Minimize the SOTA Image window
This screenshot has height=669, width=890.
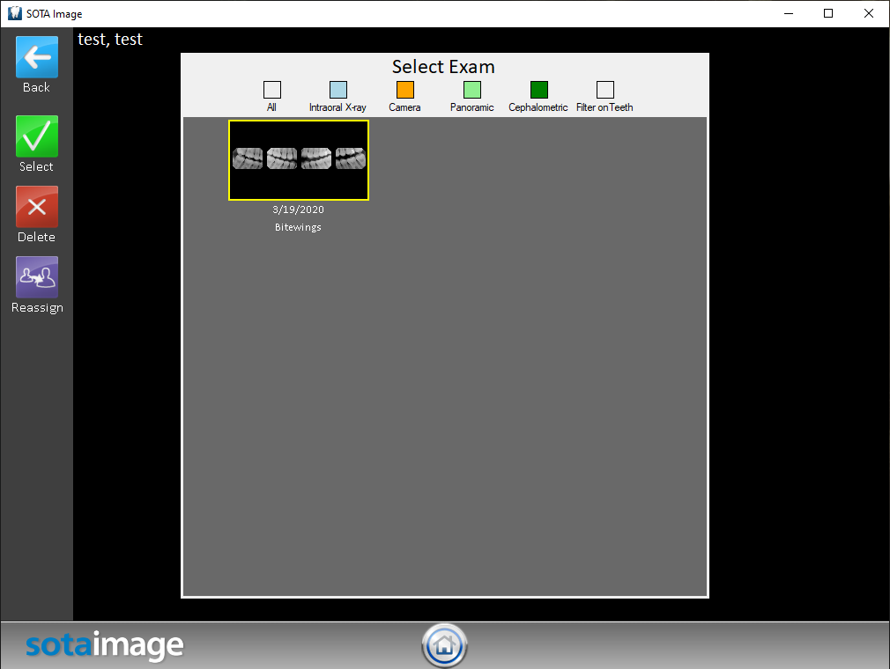787,13
